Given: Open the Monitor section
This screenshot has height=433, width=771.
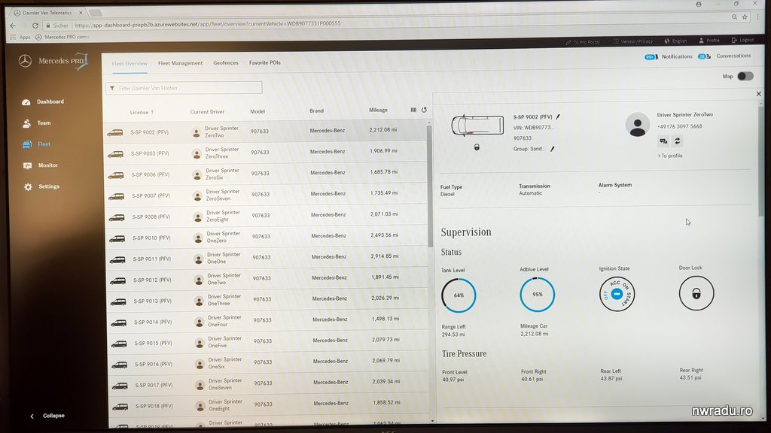Looking at the screenshot, I should click(x=41, y=165).
